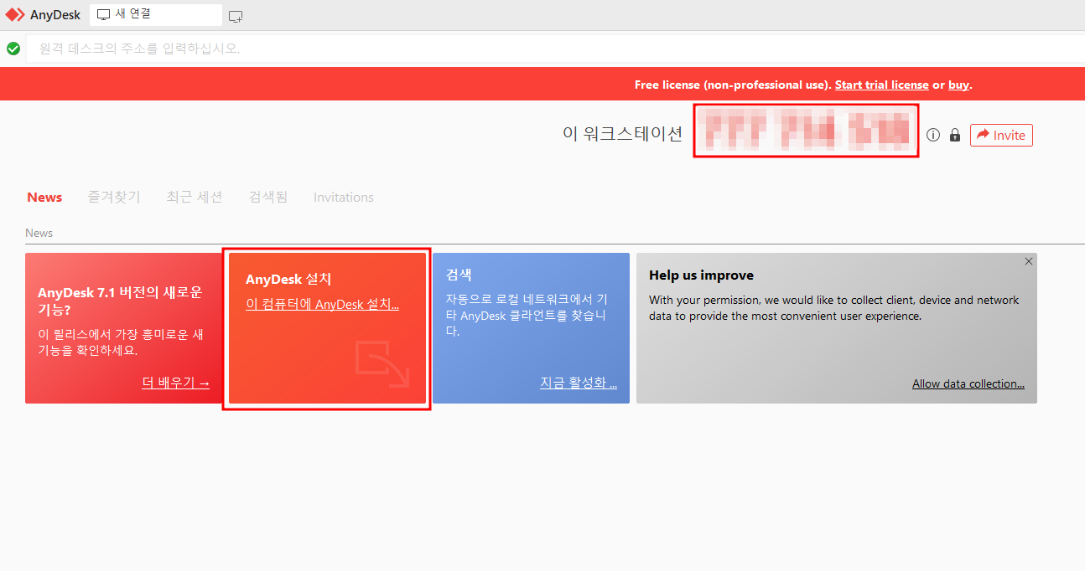
Task: Switch to the 즐겨찾기 tab
Action: click(x=114, y=198)
